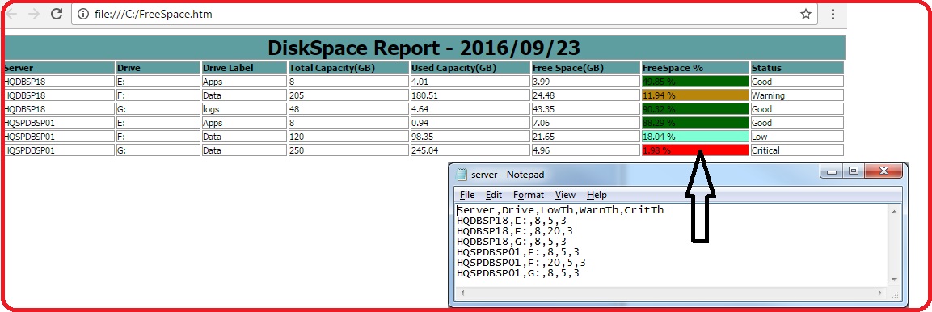Viewport: 932px width, 312px height.
Task: Open the Format menu in Notepad
Action: point(529,195)
